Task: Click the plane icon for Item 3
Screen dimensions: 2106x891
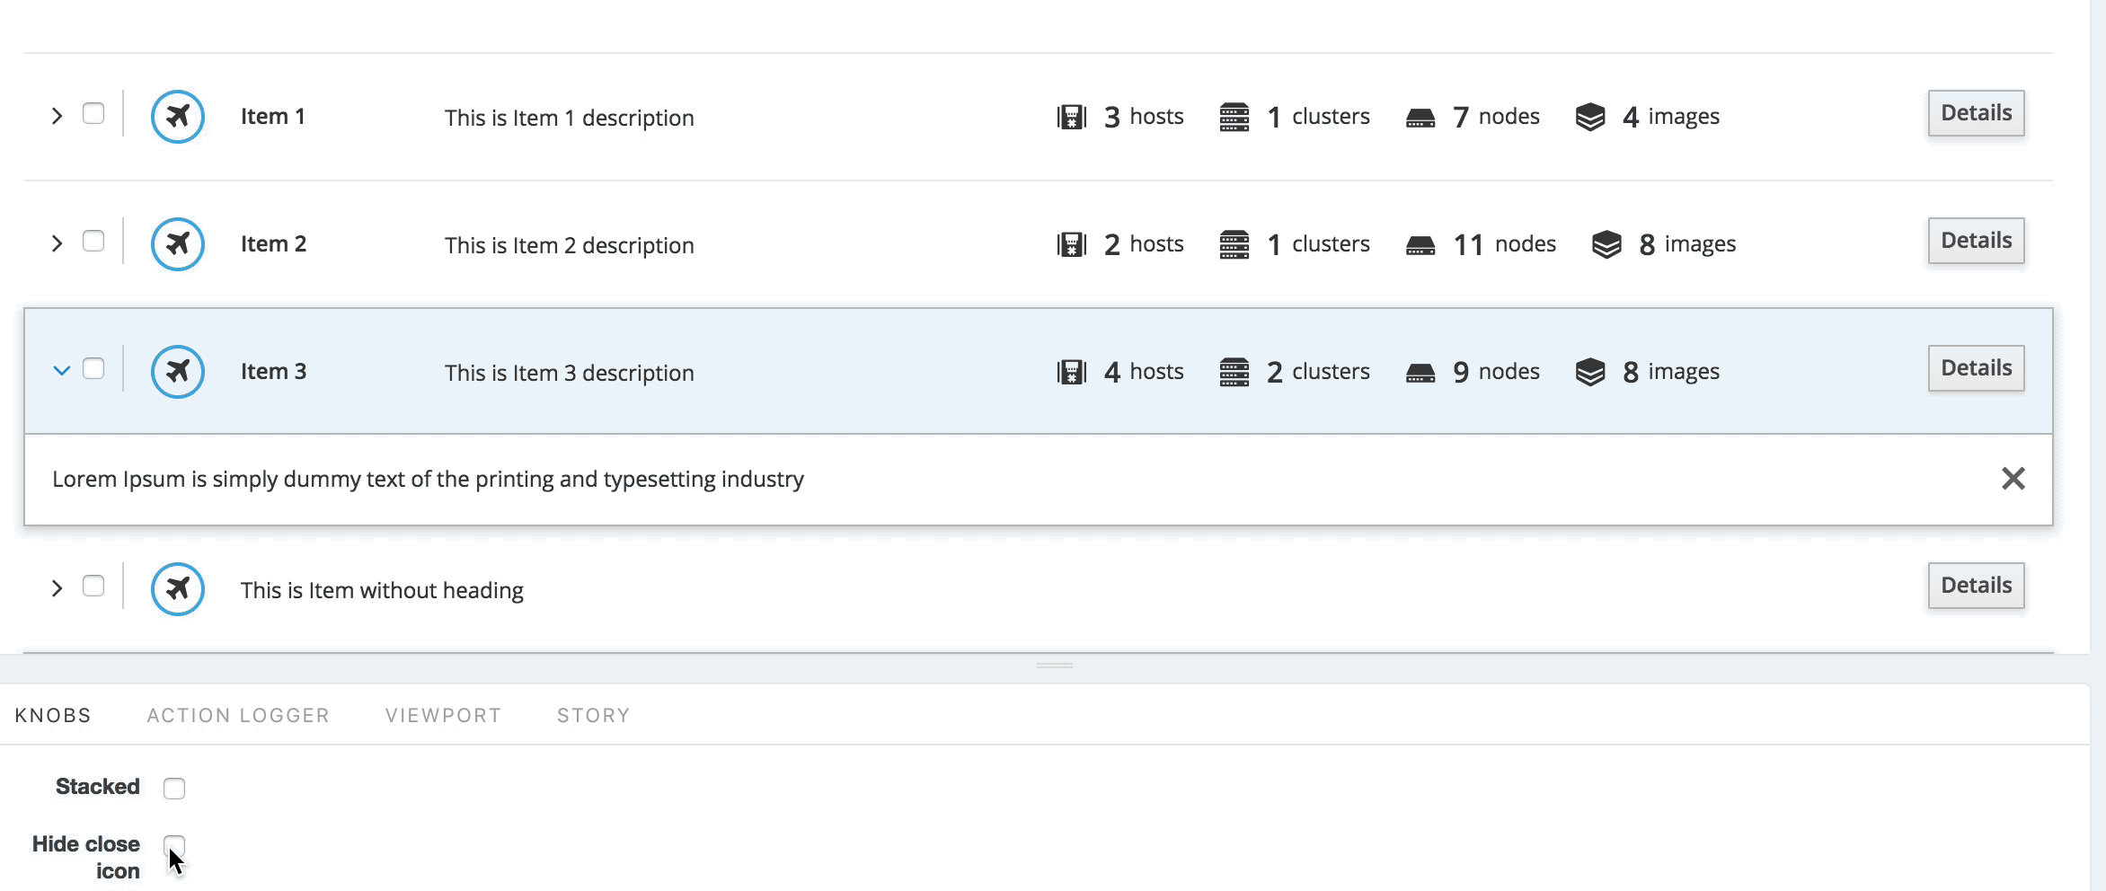Action: (x=178, y=372)
